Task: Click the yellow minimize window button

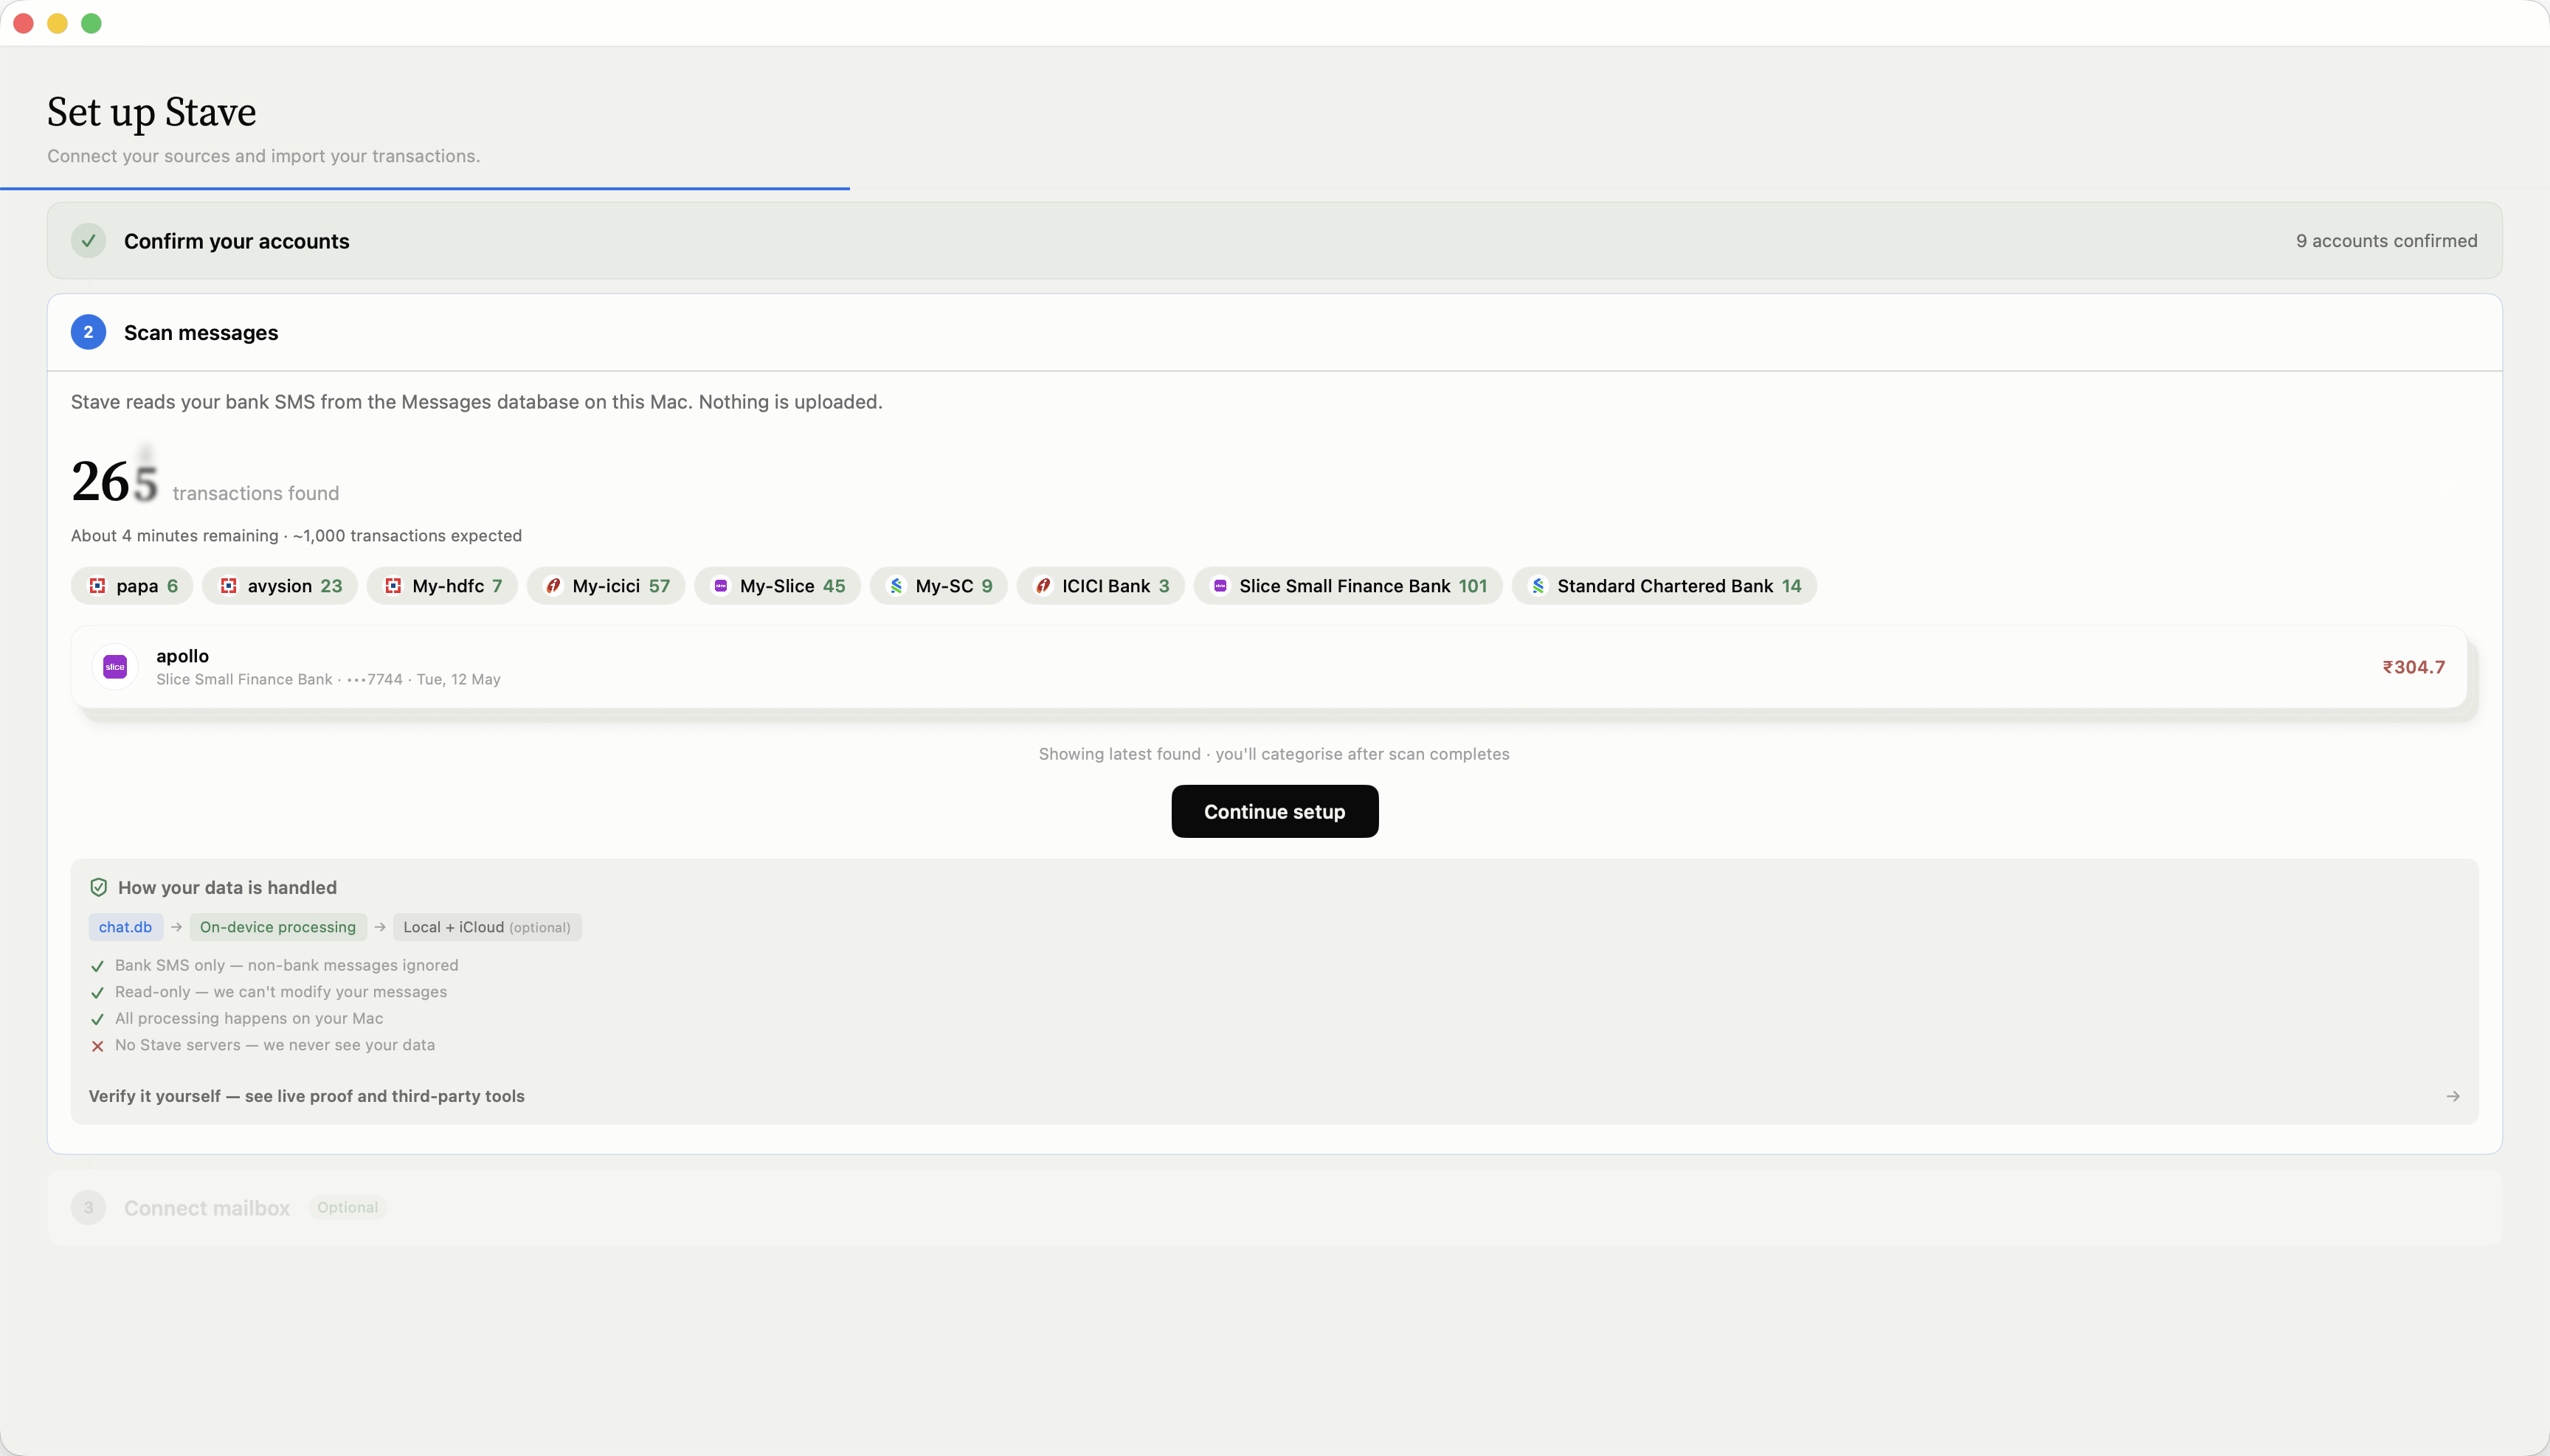Action: pyautogui.click(x=57, y=23)
